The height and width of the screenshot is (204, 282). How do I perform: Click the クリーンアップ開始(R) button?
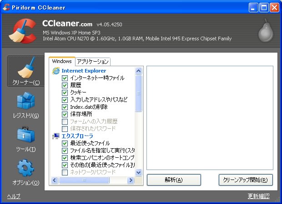[x=246, y=180]
